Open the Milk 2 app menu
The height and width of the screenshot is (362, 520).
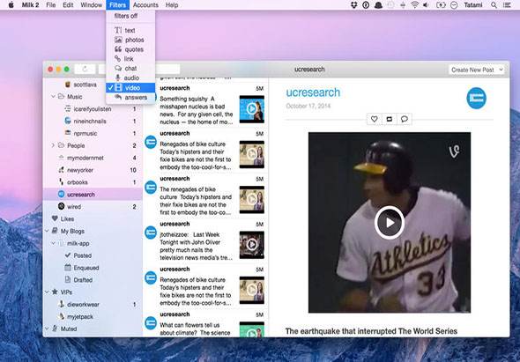pos(30,5)
